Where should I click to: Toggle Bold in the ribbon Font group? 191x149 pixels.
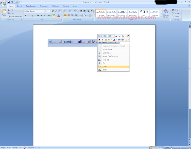[x=26, y=15]
